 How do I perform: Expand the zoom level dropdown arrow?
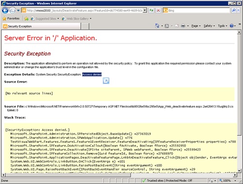click(x=235, y=181)
